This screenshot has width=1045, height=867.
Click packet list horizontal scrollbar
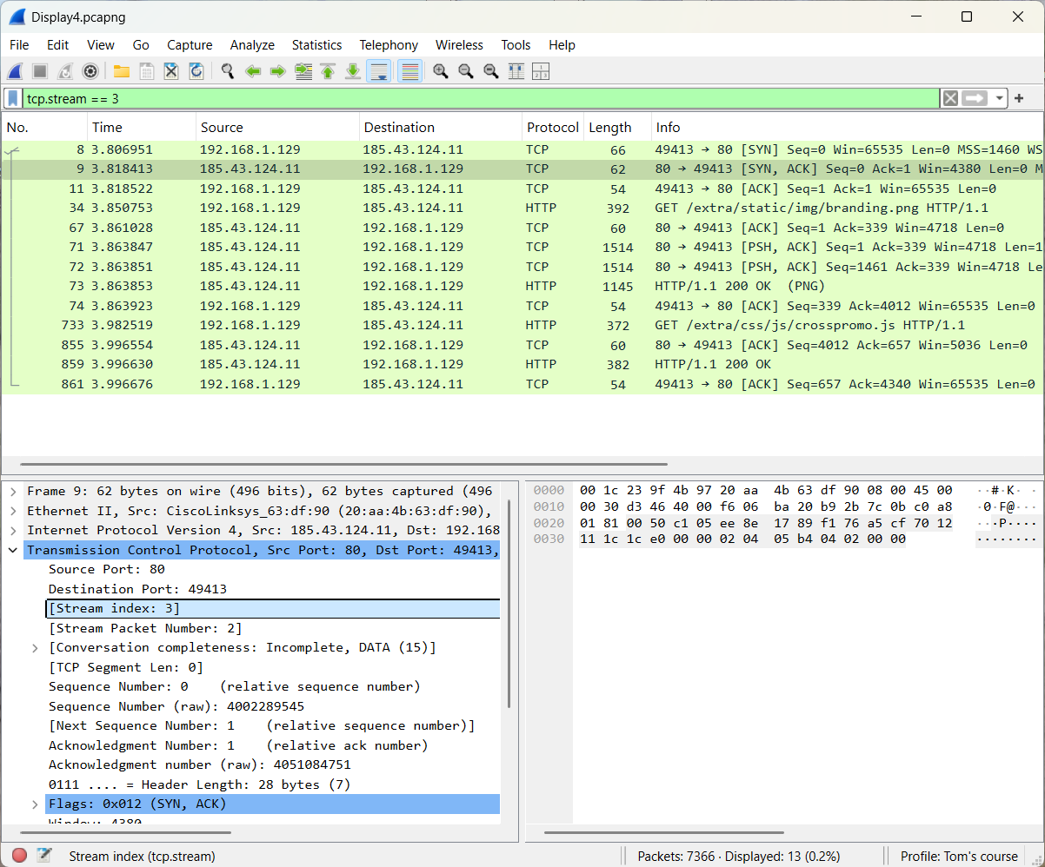coord(343,465)
